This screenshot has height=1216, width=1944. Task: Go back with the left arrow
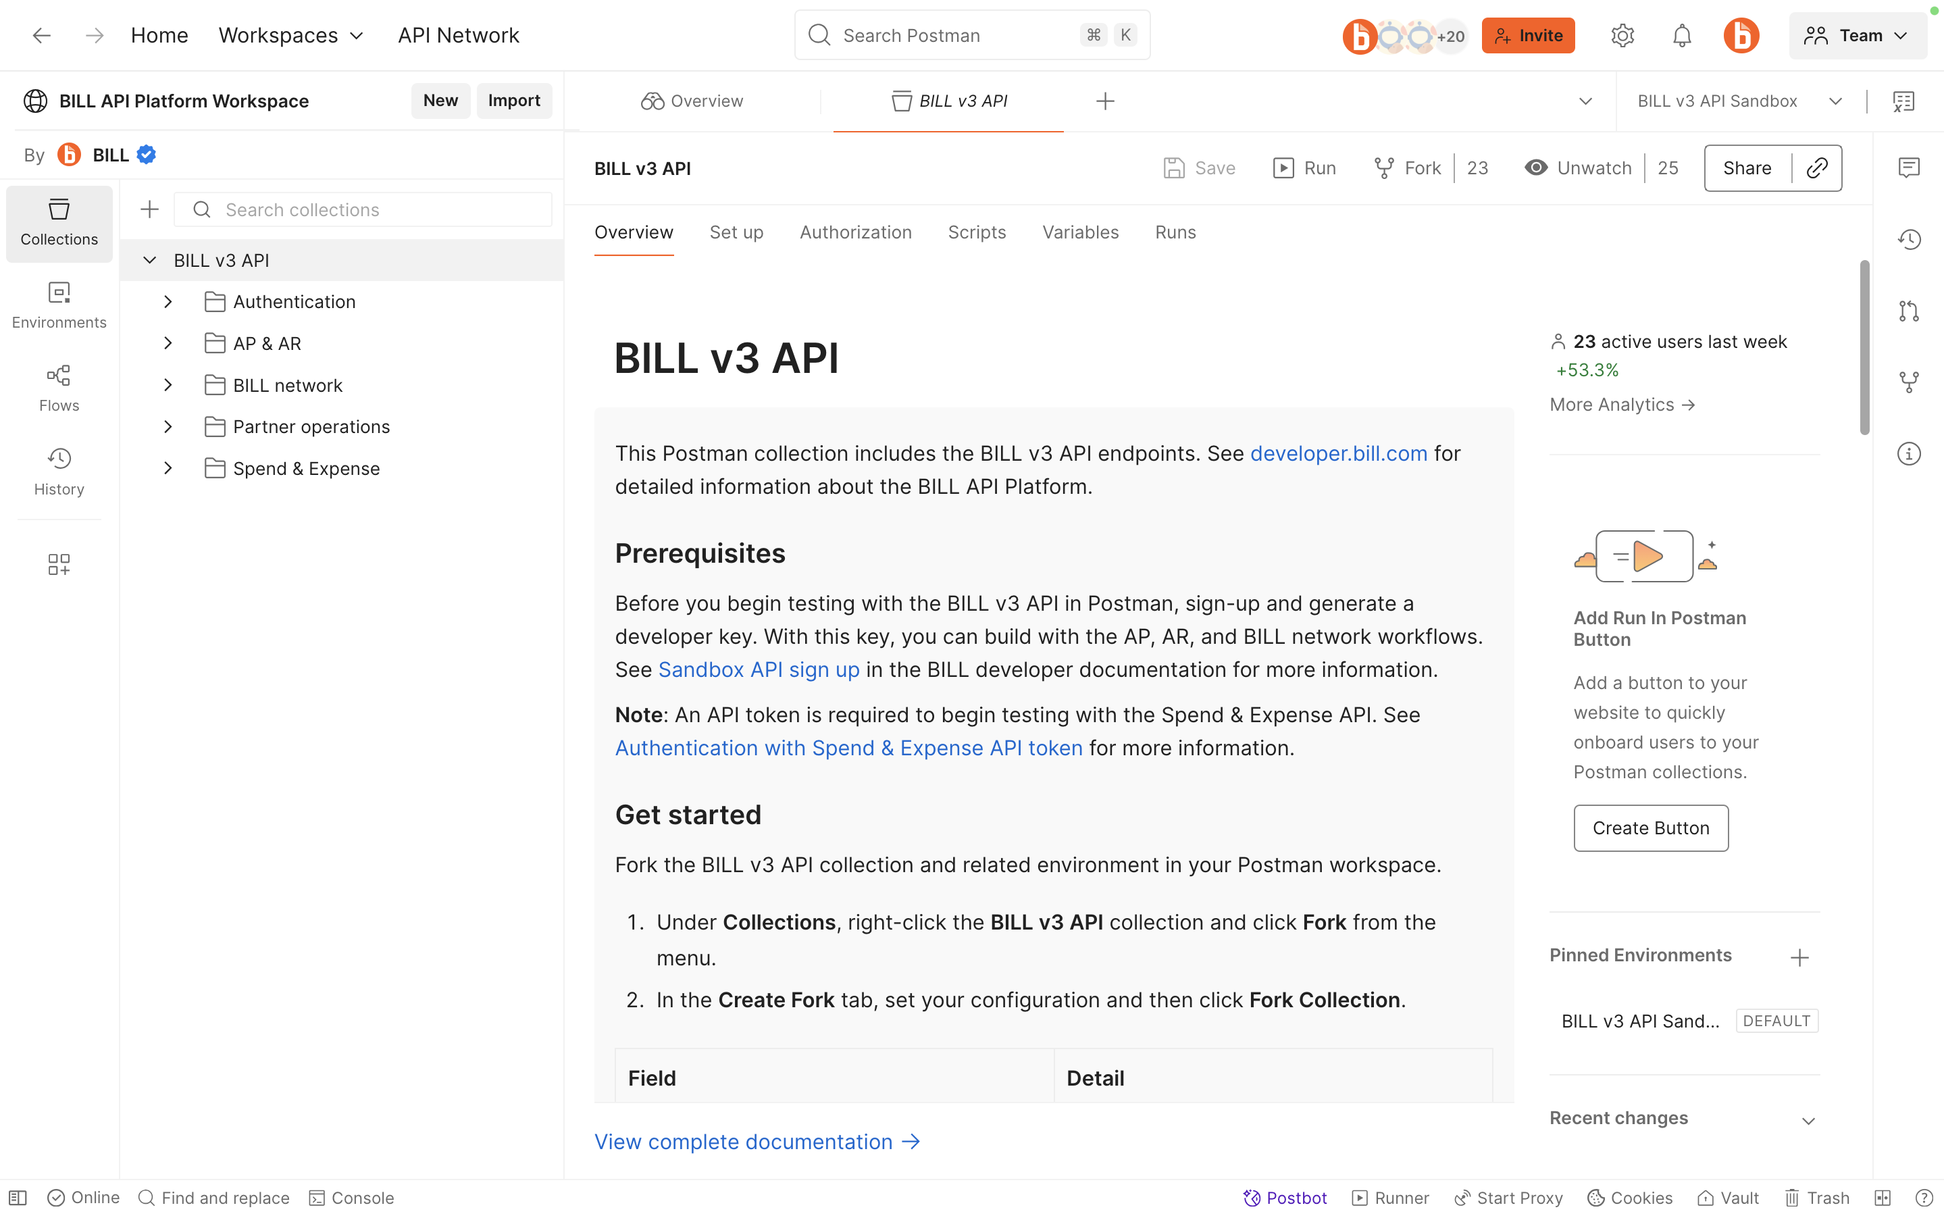click(41, 35)
